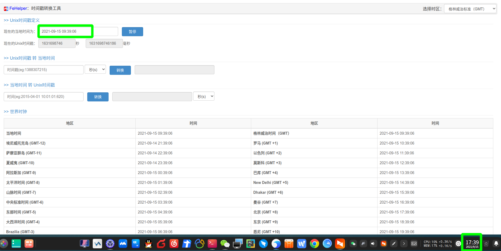The image size is (501, 251).
Task: Click 转换 next to the timestamp input
Action: (120, 70)
